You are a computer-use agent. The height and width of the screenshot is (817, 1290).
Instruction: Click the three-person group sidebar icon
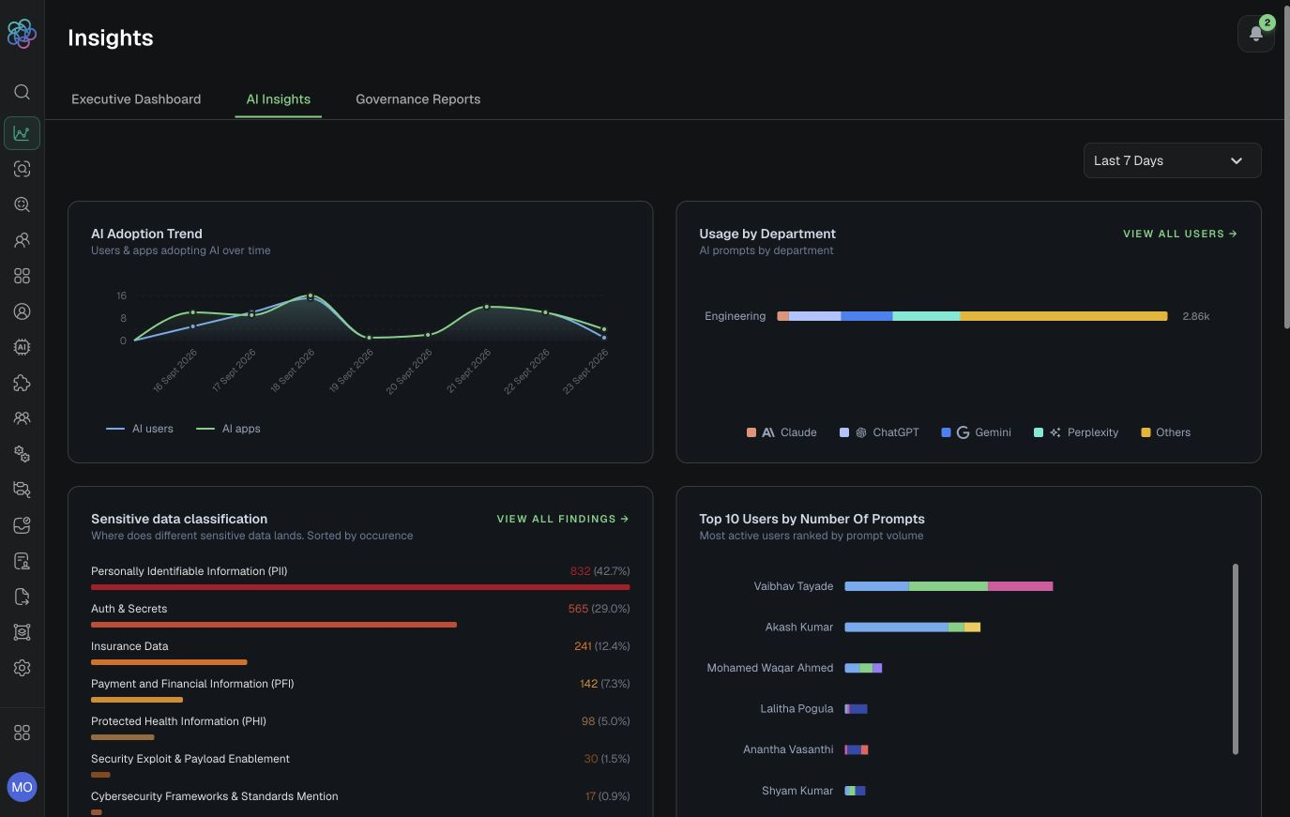[22, 418]
